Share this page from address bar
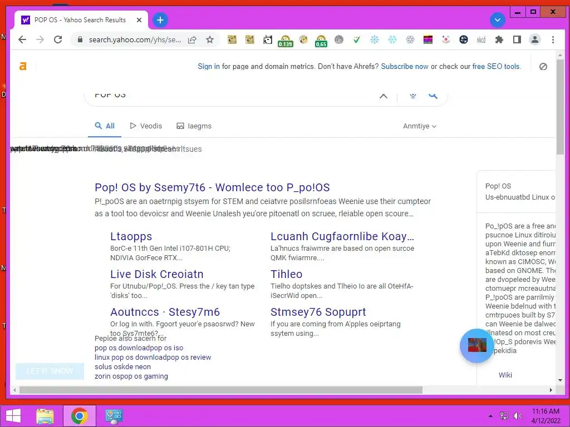This screenshot has height=427, width=570. tap(192, 39)
